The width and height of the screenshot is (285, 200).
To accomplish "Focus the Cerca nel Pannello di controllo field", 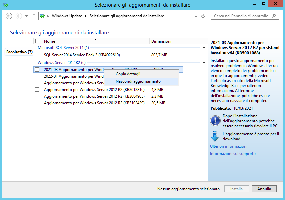I will click(x=245, y=16).
